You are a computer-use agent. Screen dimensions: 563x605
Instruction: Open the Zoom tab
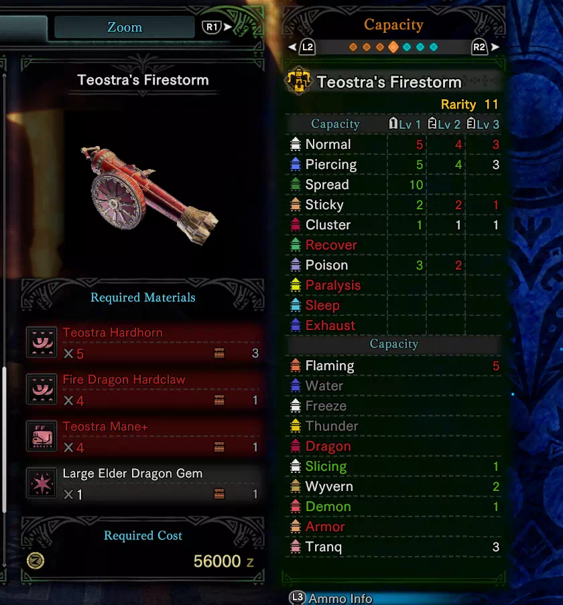[x=125, y=27]
